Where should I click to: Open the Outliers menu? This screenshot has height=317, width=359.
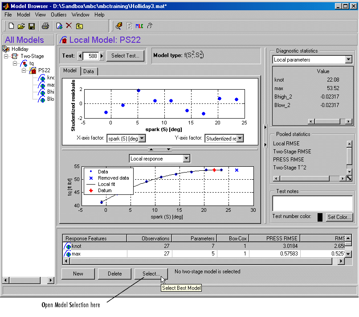(59, 15)
